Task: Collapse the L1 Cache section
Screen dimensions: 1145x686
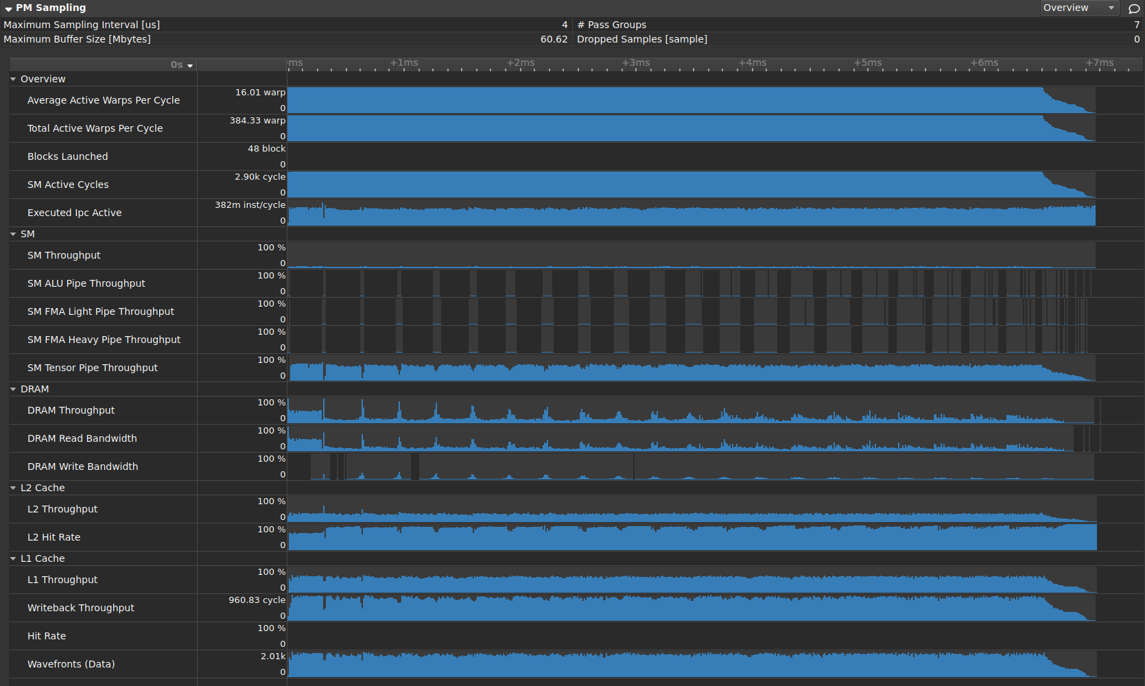Action: [x=12, y=558]
